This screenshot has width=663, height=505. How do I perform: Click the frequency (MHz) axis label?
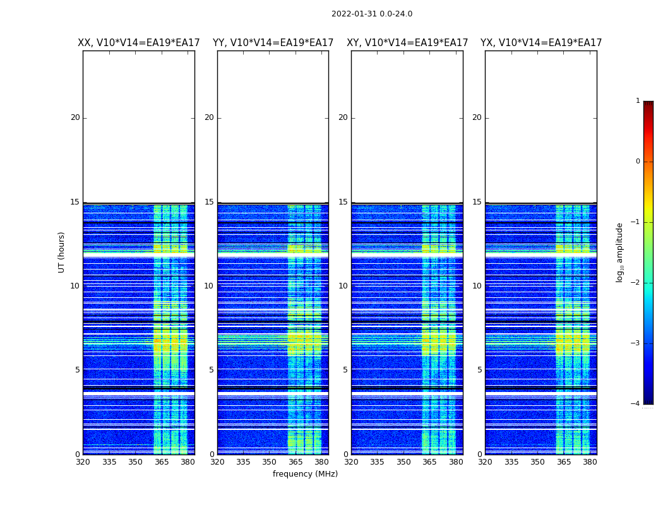click(x=305, y=473)
